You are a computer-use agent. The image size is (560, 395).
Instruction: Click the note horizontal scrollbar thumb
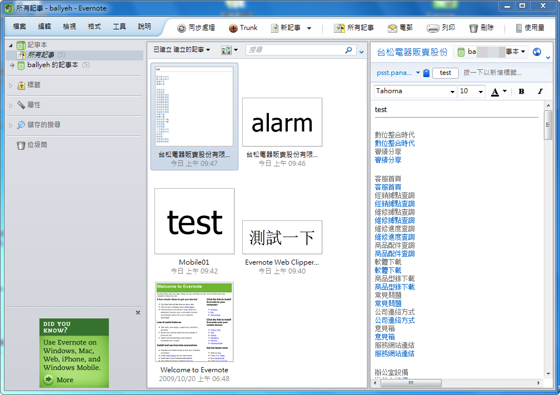click(x=411, y=383)
